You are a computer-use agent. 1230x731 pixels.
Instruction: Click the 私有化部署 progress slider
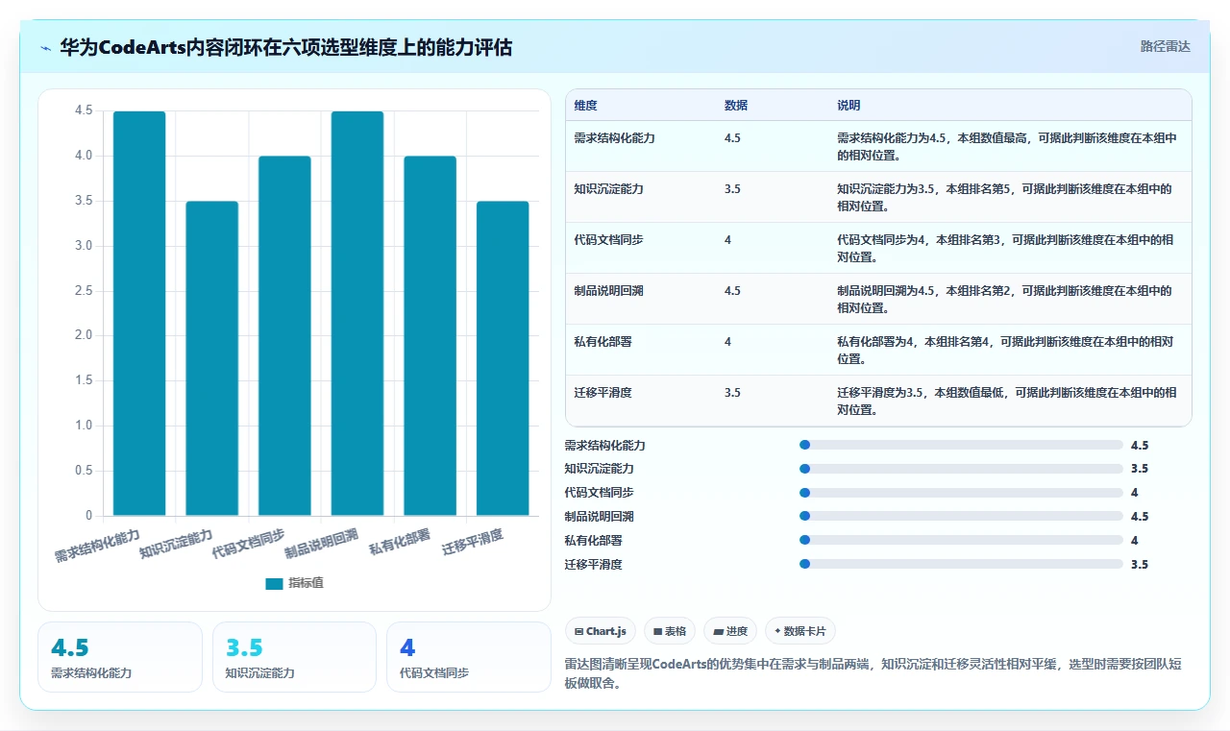(x=961, y=540)
